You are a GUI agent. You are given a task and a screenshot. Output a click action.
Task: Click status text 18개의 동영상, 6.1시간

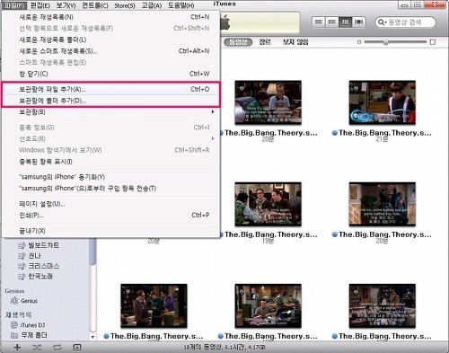224,348
